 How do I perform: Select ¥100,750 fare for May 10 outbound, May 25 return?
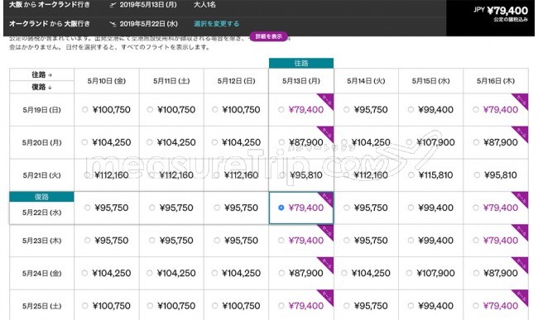point(107,306)
